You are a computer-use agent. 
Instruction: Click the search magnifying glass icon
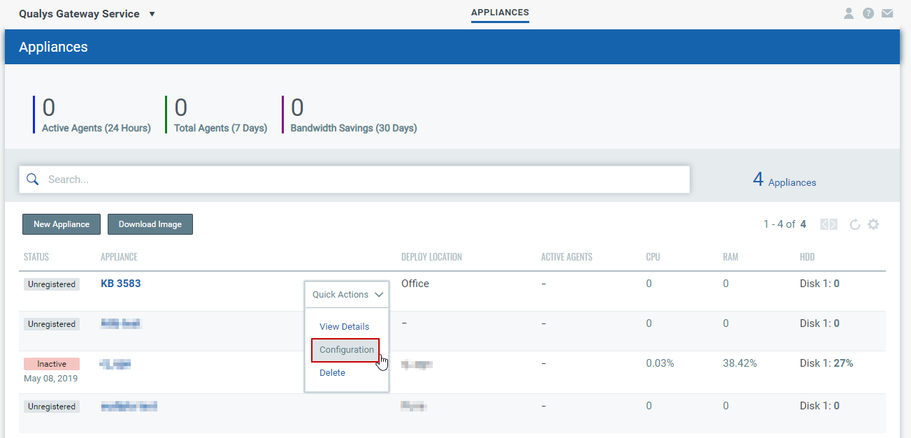32,179
